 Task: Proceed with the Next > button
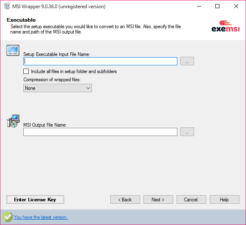(158, 199)
